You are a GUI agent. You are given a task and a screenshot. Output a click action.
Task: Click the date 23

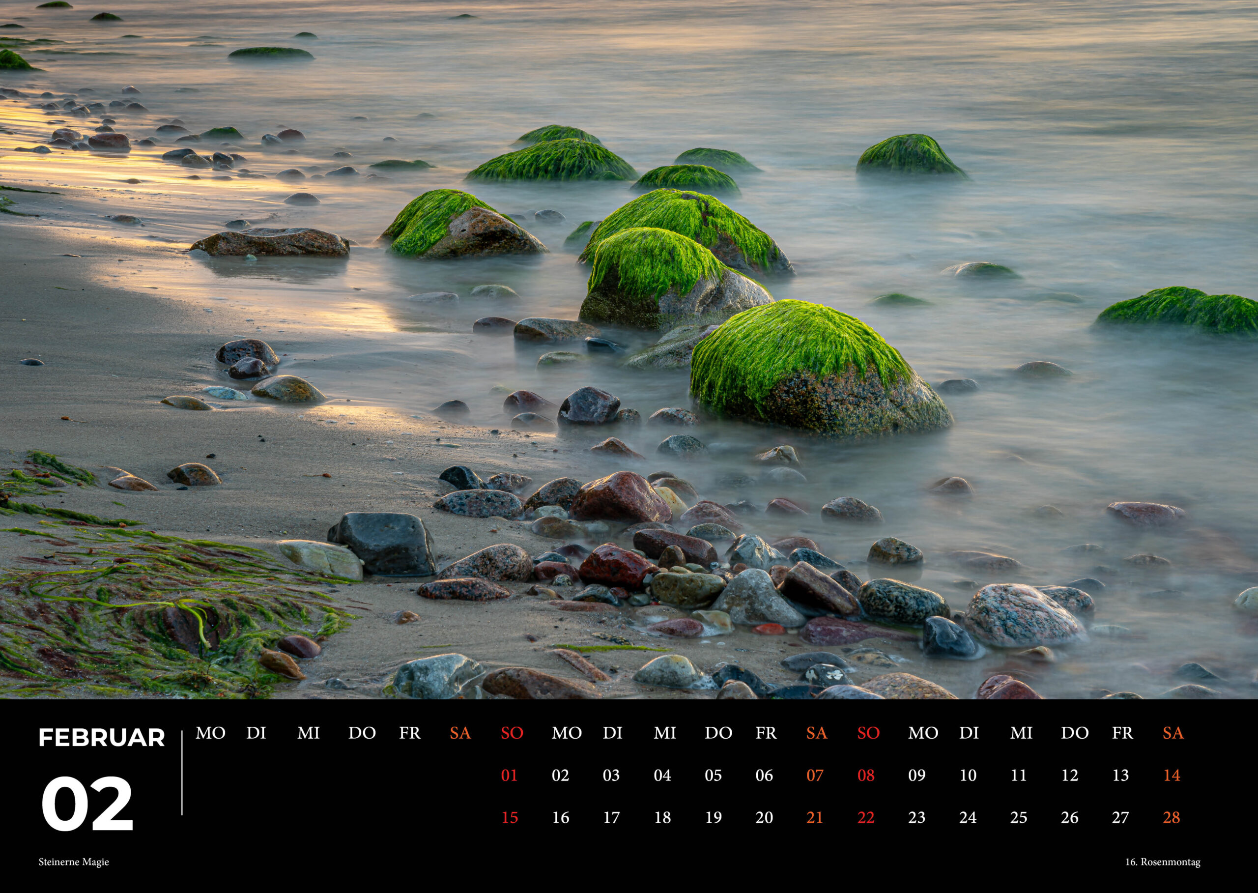pos(916,817)
